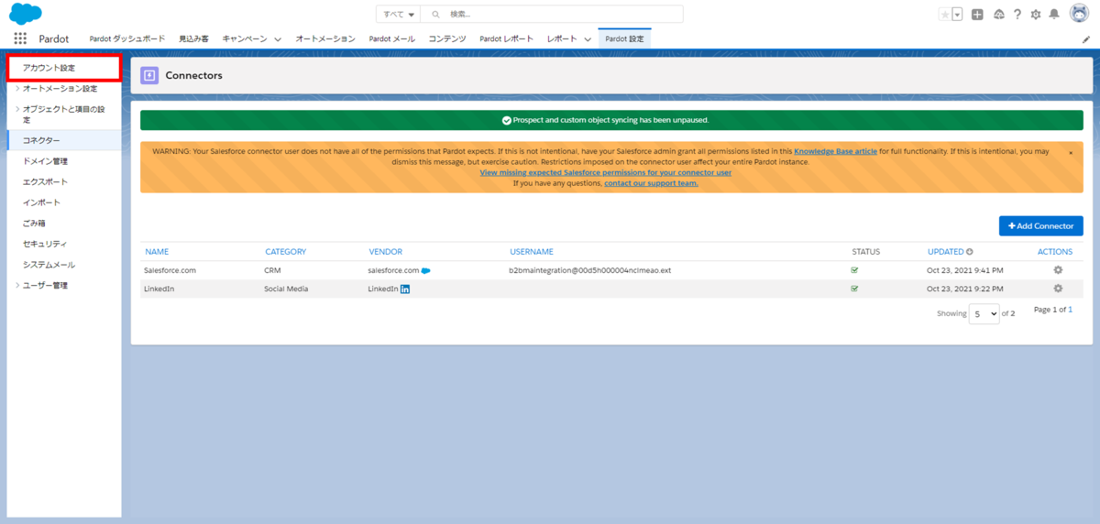The height and width of the screenshot is (524, 1100).
Task: Click the LinkedIn status check icon
Action: [855, 289]
